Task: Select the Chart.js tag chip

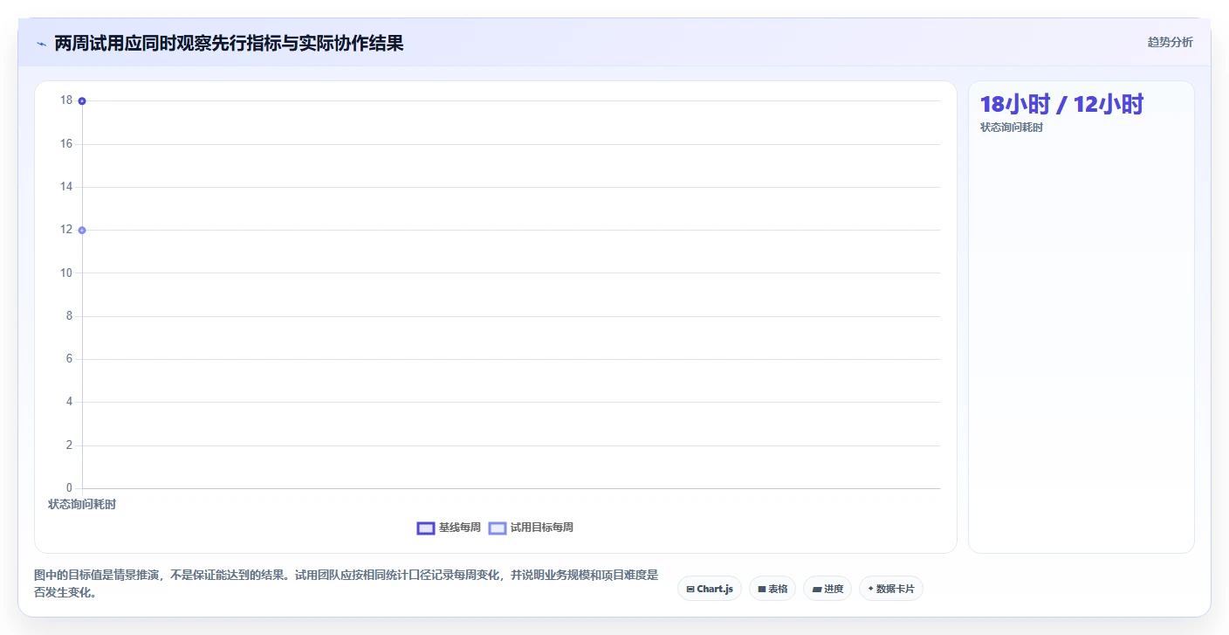Action: pyautogui.click(x=710, y=589)
